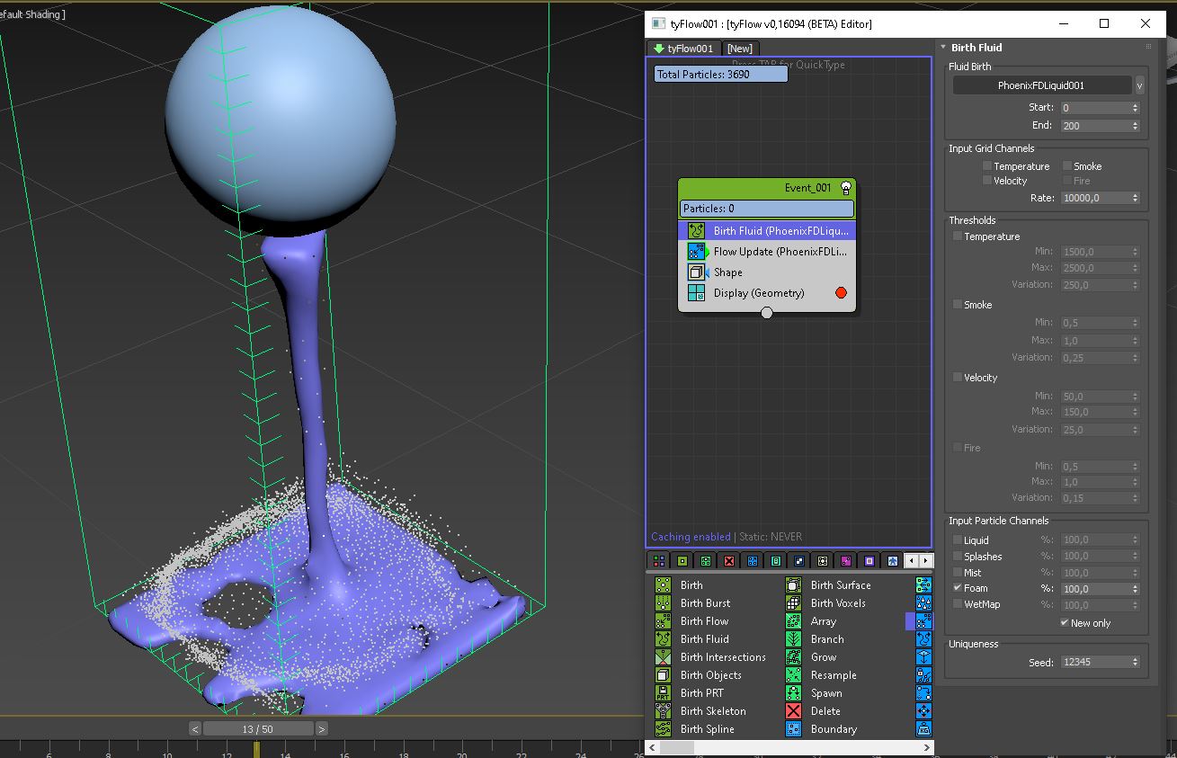Switch to the [New] flow tab
1177x758 pixels.
pyautogui.click(x=740, y=49)
